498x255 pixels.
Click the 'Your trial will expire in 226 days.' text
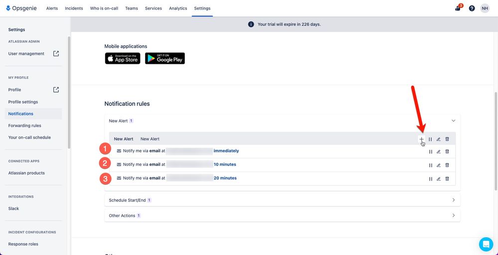289,24
